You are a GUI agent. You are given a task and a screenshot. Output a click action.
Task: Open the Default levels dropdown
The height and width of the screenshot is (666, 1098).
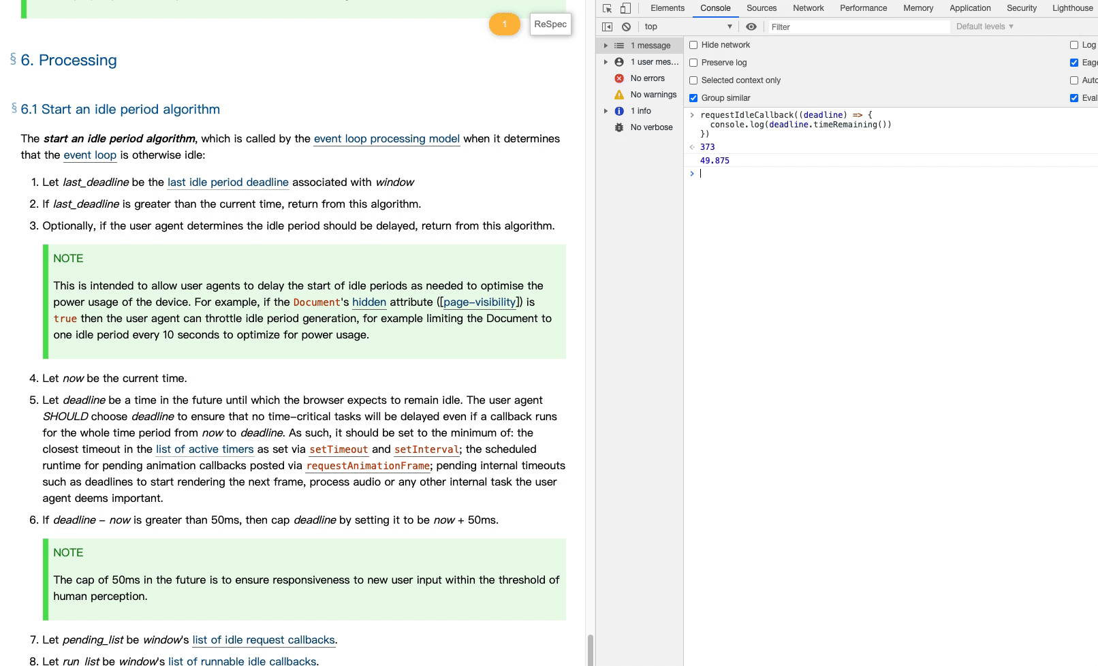(x=984, y=27)
